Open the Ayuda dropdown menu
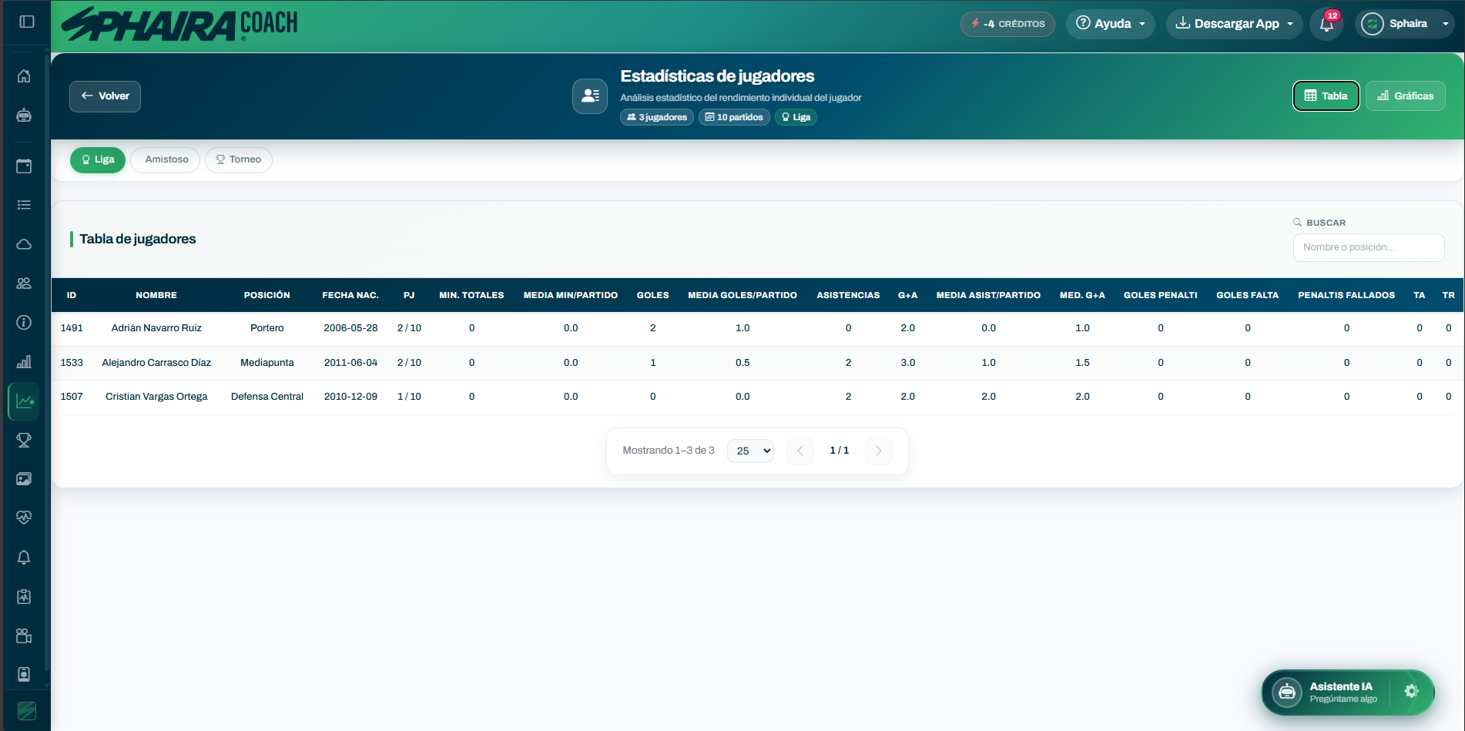Screen dimensions: 1465x731 point(1110,23)
